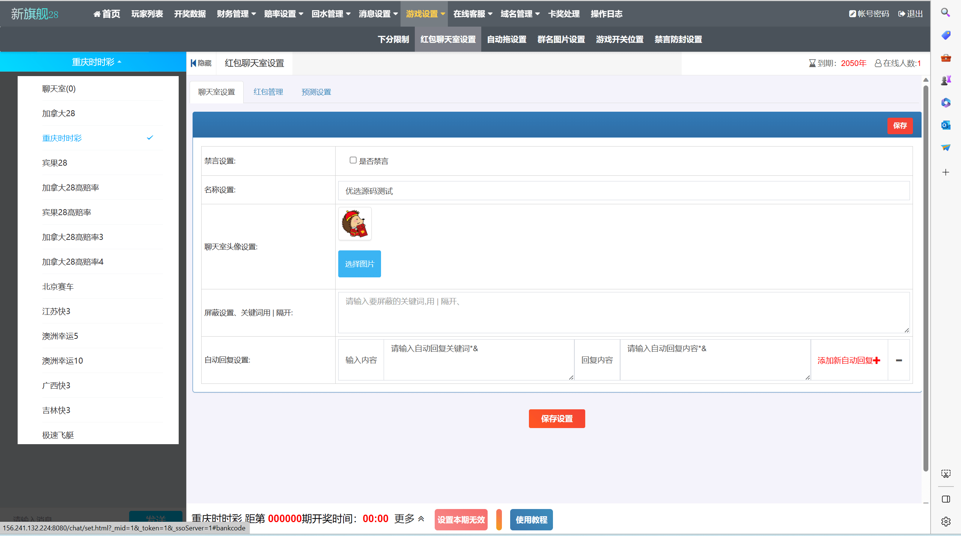
Task: Click the minus icon to remove auto-reply
Action: [899, 360]
